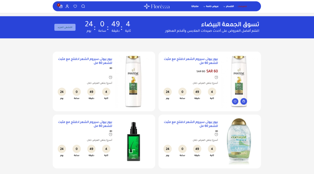Click Pantene bottle image in top-left card
Screen dimensions: 314x174
tap(133, 81)
